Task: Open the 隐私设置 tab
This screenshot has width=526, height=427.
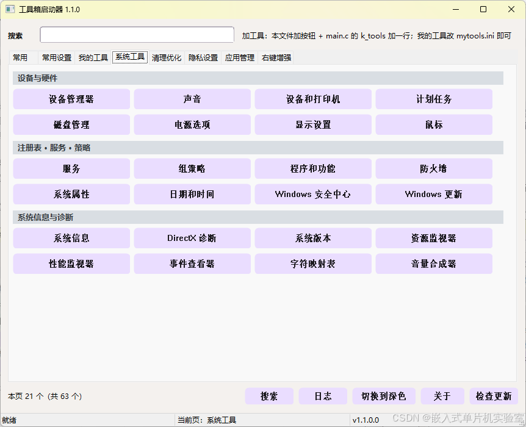Action: tap(203, 58)
